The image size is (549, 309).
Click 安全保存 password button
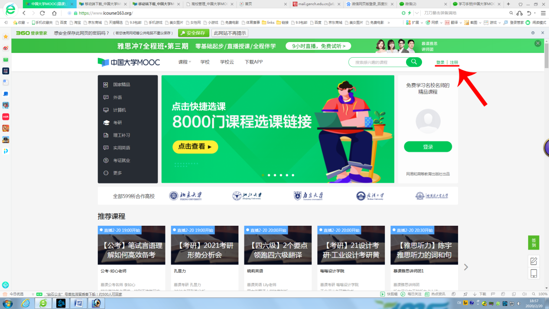click(193, 33)
